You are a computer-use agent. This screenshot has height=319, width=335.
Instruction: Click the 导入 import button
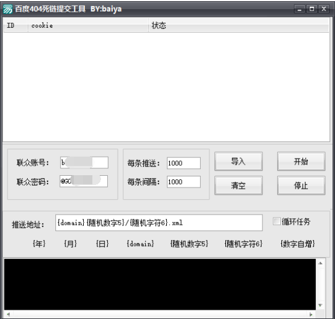[238, 161]
